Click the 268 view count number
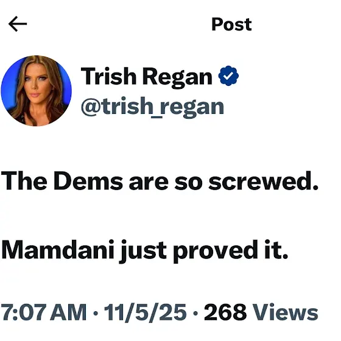The width and height of the screenshot is (341, 341). click(225, 312)
